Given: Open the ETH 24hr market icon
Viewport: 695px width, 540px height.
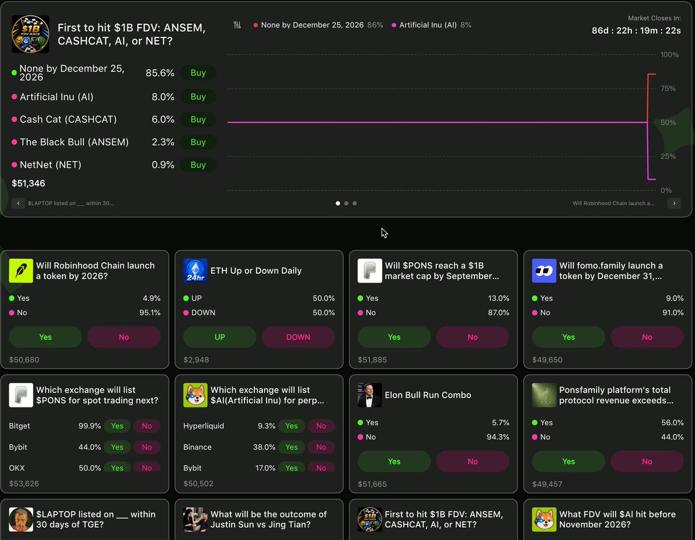Looking at the screenshot, I should pyautogui.click(x=195, y=271).
